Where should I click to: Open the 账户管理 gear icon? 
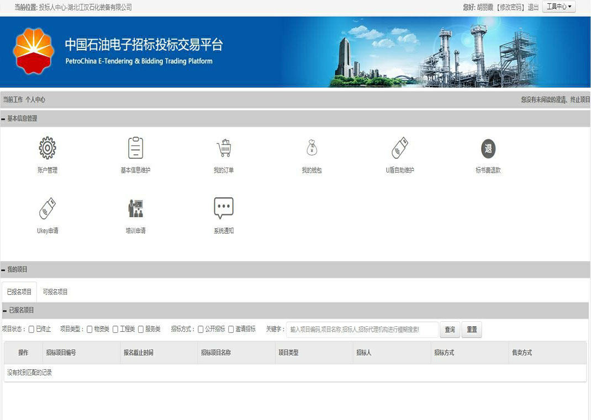pos(48,148)
